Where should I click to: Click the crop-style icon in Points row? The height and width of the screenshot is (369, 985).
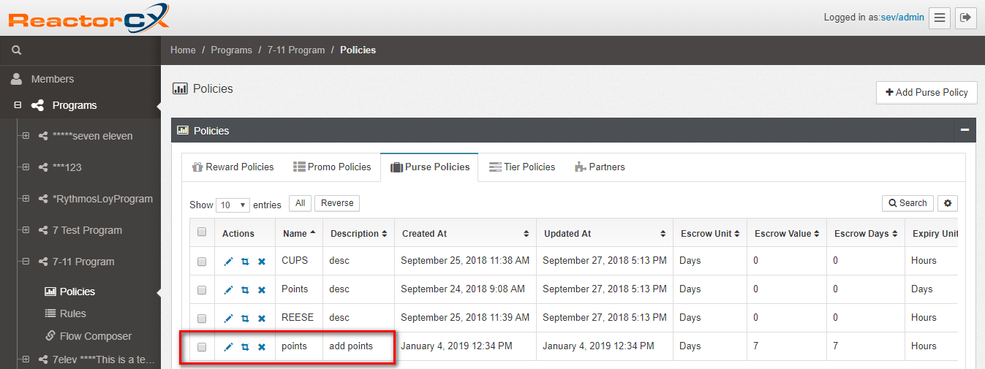click(x=245, y=289)
